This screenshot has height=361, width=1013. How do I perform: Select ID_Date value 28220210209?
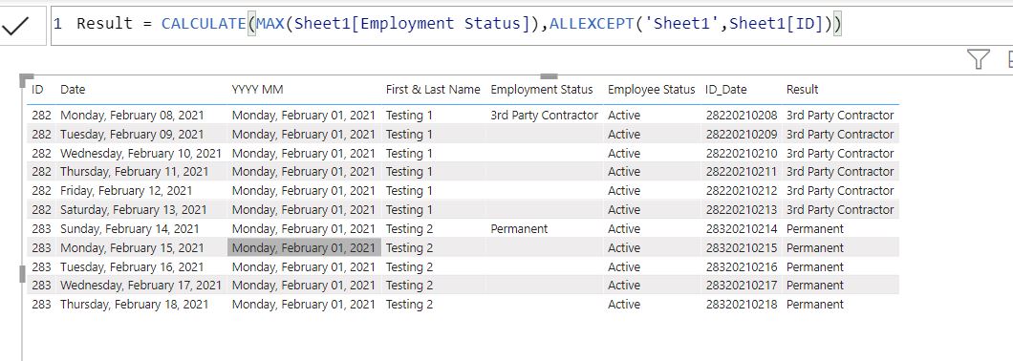pos(742,135)
